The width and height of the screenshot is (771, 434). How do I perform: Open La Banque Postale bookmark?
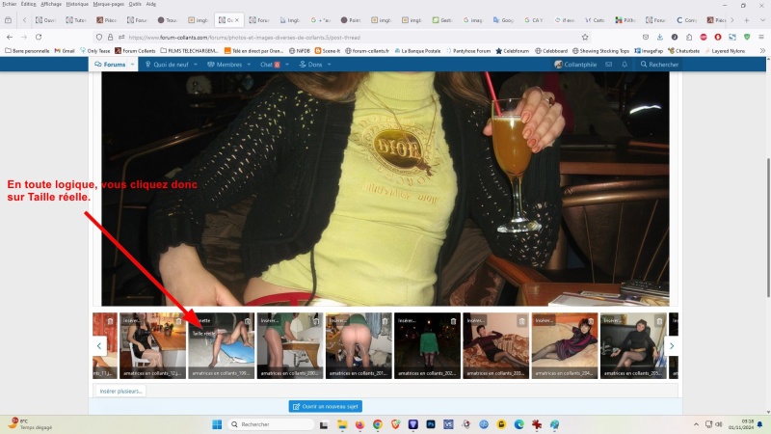click(417, 51)
